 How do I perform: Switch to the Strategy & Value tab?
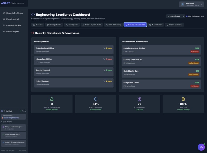[x=54, y=25]
